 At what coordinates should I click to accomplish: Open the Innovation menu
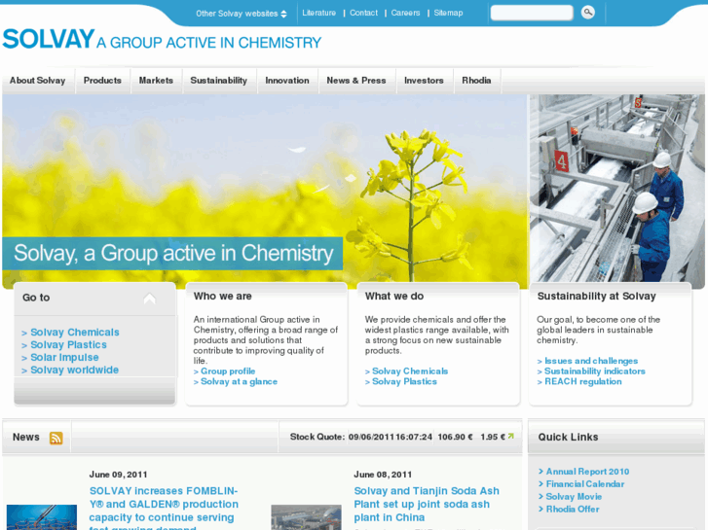tap(287, 81)
